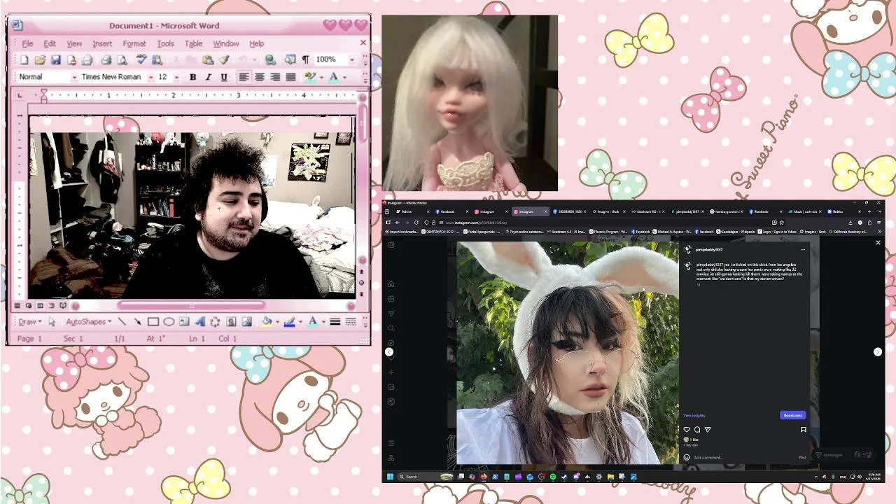Center the text alignment
The image size is (896, 504).
259,77
